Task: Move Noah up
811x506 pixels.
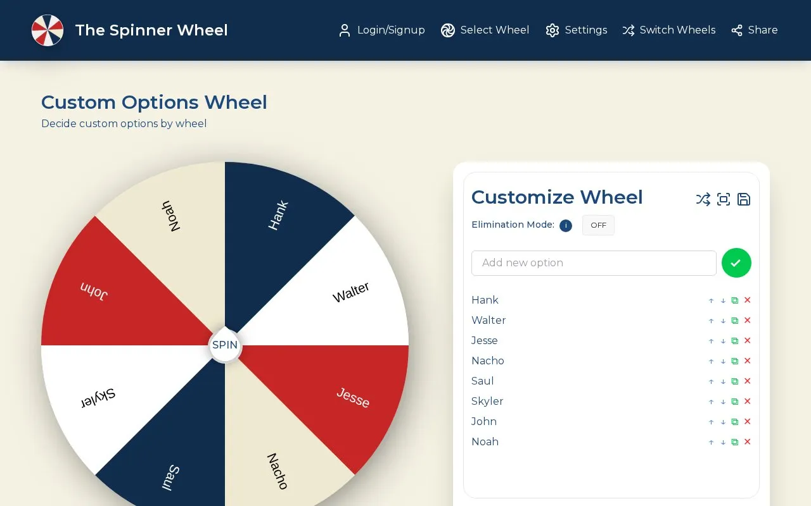Action: (711, 443)
